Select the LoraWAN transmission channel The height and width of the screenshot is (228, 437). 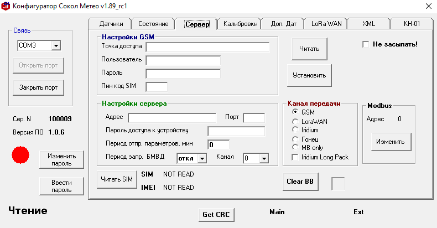pos(295,122)
